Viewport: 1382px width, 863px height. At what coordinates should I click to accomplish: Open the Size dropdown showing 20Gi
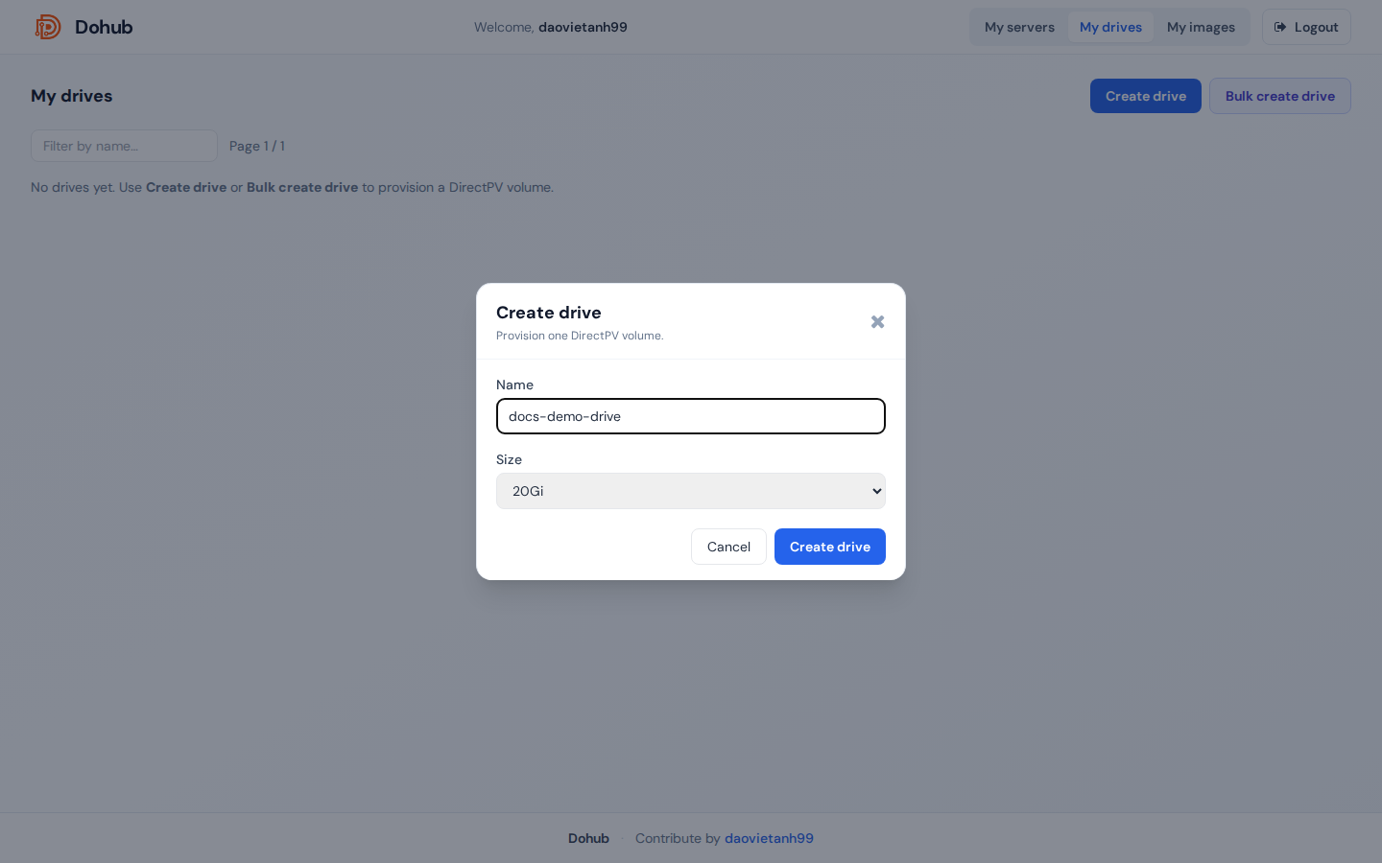691,491
